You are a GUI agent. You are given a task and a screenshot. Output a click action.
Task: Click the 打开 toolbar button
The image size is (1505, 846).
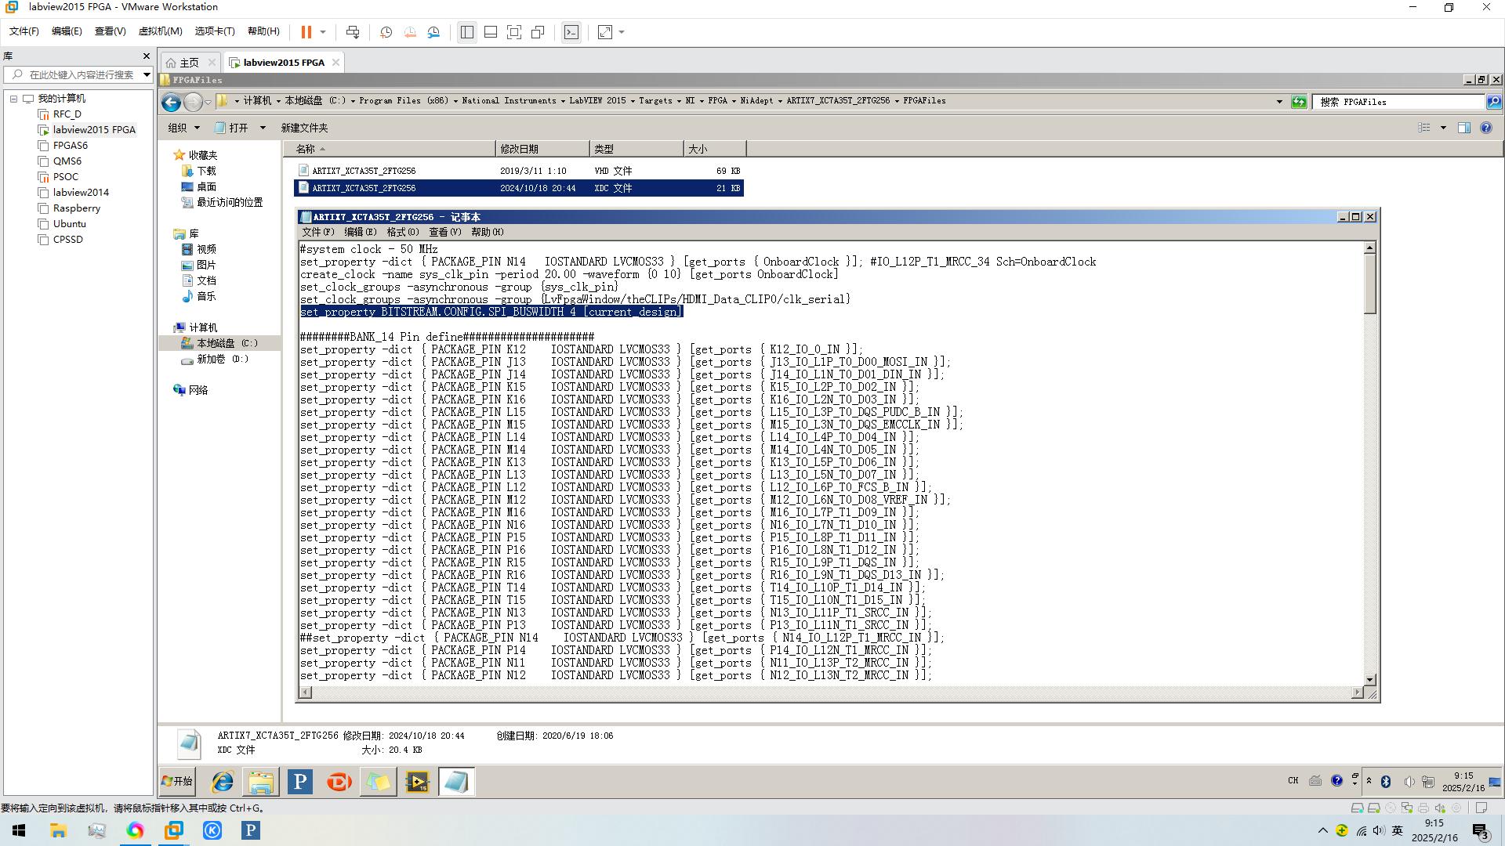point(232,128)
